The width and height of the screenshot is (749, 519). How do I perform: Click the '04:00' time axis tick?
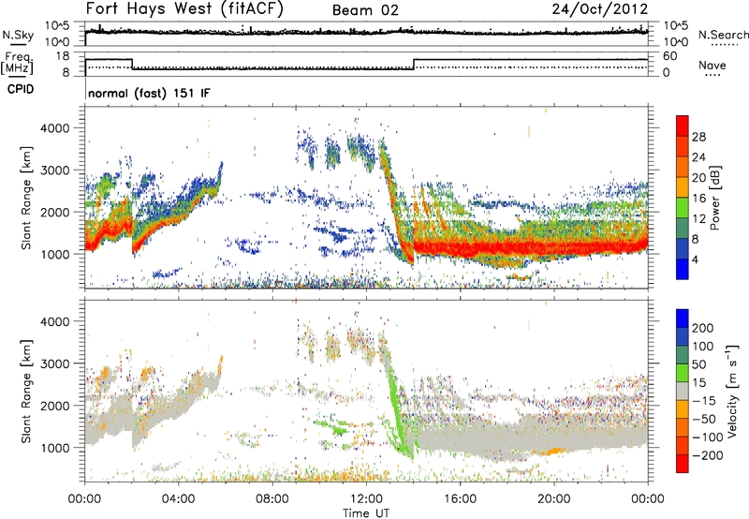tap(179, 499)
